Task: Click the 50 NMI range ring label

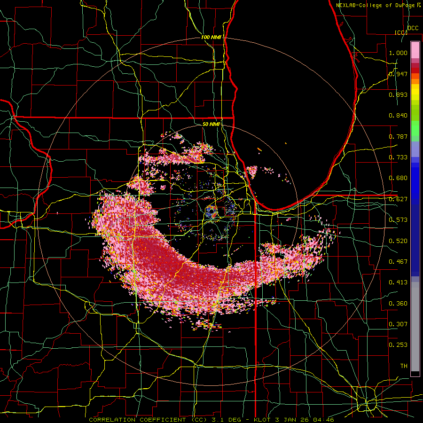Action: click(211, 124)
